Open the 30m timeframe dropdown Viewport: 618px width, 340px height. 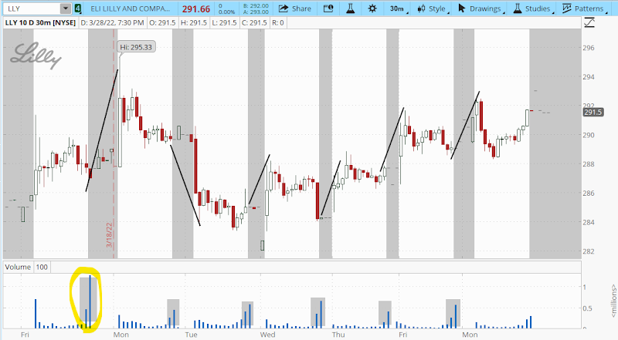click(x=397, y=8)
